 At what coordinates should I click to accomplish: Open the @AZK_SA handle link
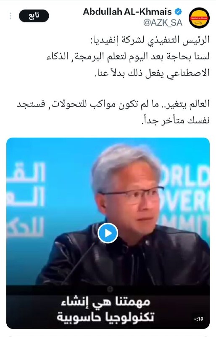163,23
